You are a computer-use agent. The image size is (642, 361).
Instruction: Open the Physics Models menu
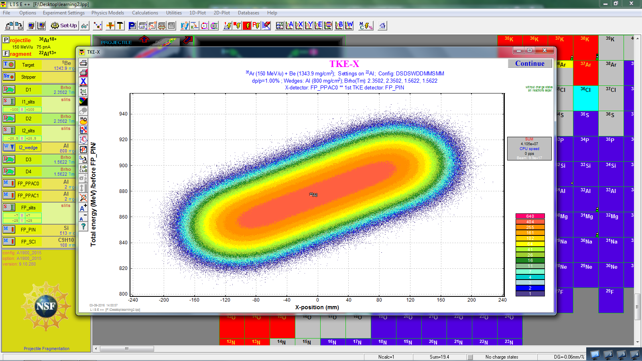(x=108, y=13)
